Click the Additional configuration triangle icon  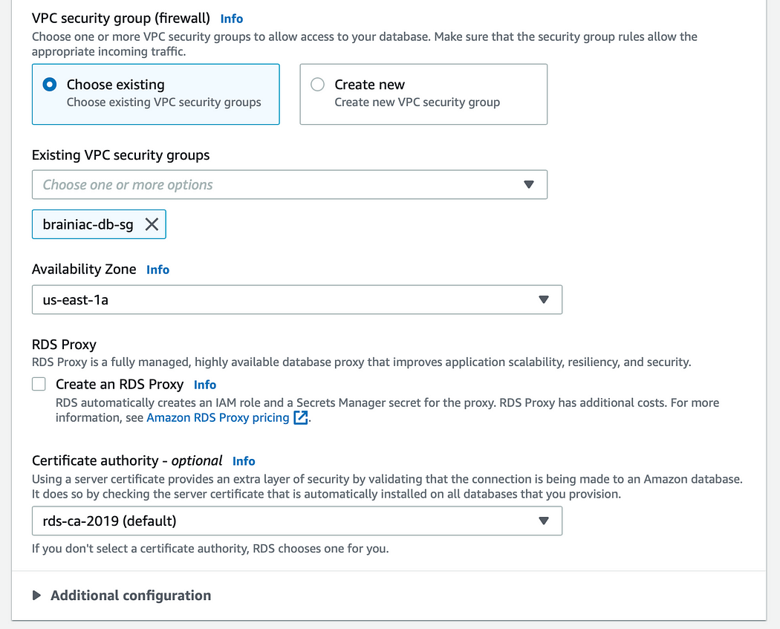pos(36,595)
